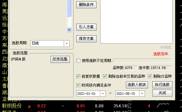182x112 pixels.
Task: Click the 0.01 value in 鞍钢股份 row
Action: pyautogui.click(x=81, y=106)
